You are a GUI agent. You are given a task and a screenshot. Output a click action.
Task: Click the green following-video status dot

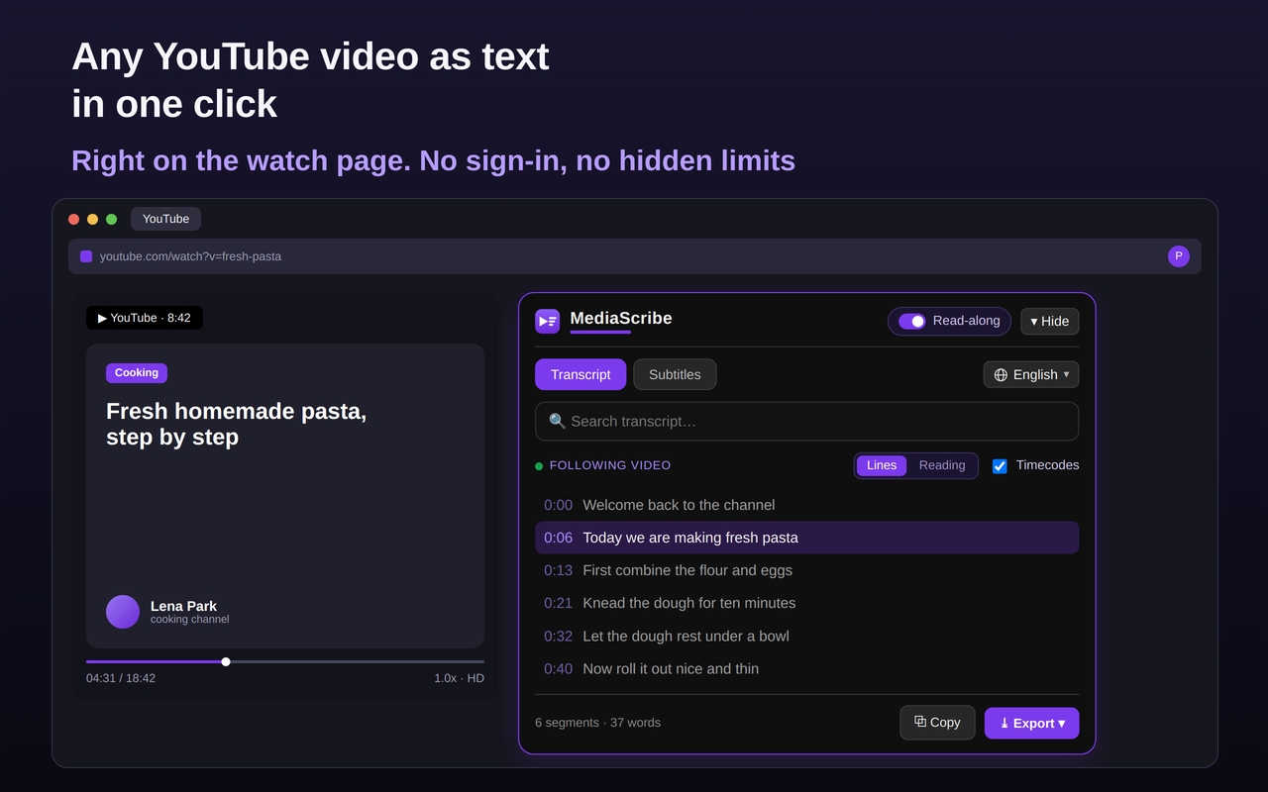(x=539, y=466)
